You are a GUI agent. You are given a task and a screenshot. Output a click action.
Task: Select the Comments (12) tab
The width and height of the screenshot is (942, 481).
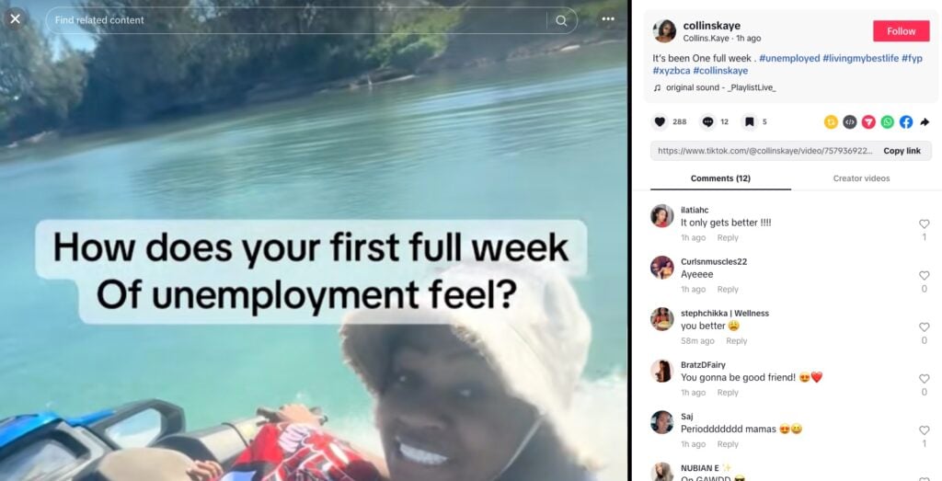[720, 178]
